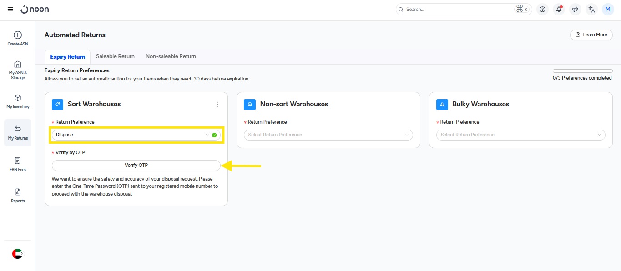The width and height of the screenshot is (621, 271).
Task: Click the notifications bell icon
Action: click(x=559, y=10)
